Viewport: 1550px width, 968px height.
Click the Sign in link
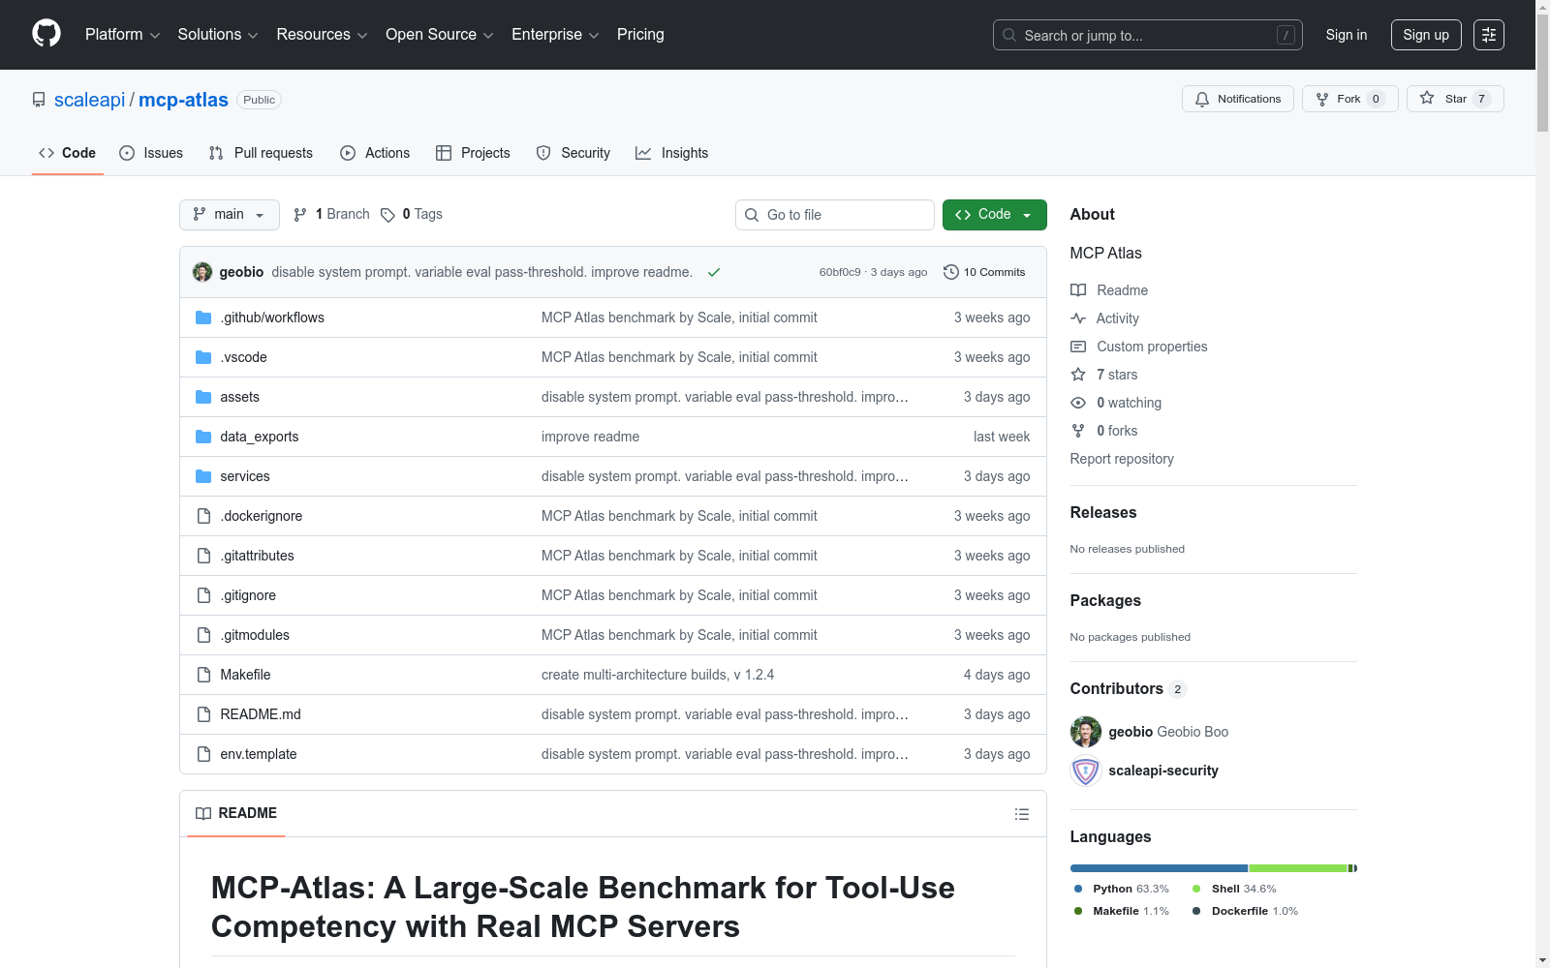coord(1347,35)
